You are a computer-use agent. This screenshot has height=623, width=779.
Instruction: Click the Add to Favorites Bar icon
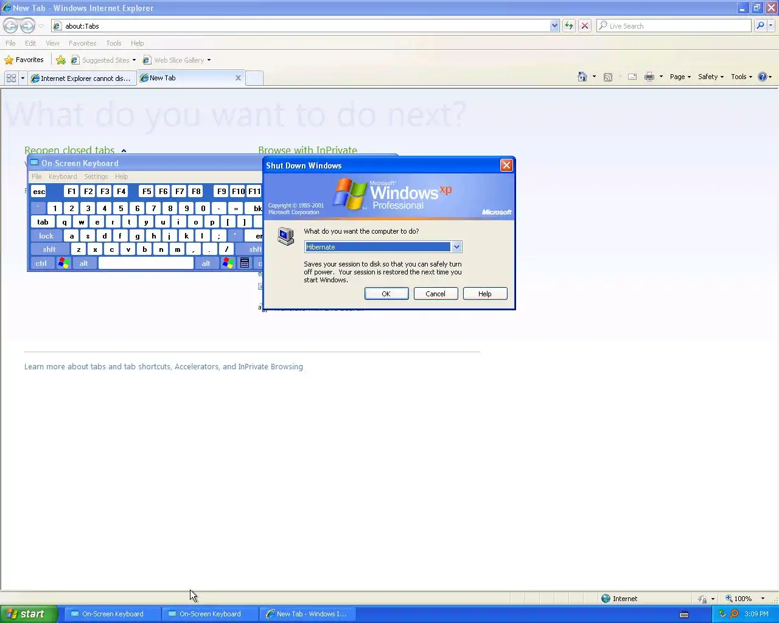[x=61, y=60]
